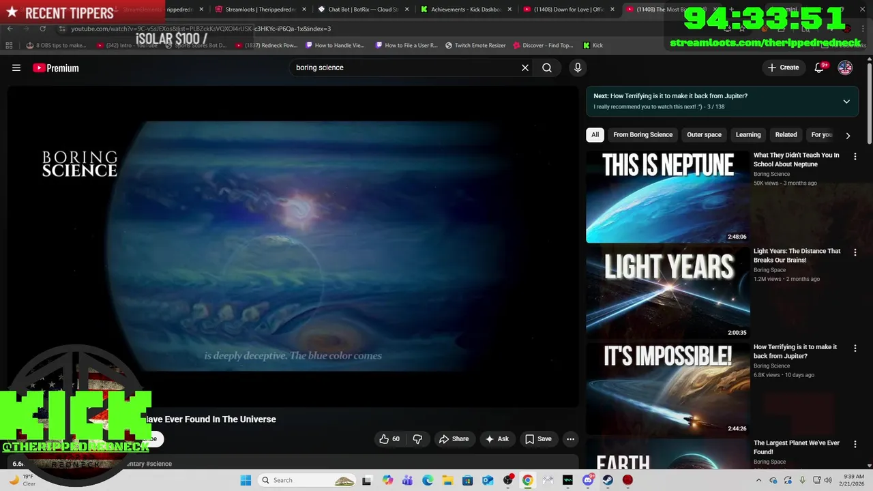Open options for Jupiter video
The height and width of the screenshot is (491, 873).
click(855, 348)
